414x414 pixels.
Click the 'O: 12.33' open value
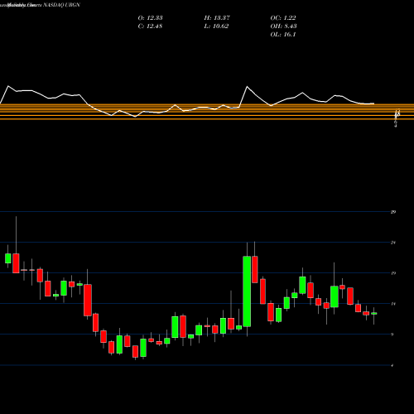(x=150, y=18)
